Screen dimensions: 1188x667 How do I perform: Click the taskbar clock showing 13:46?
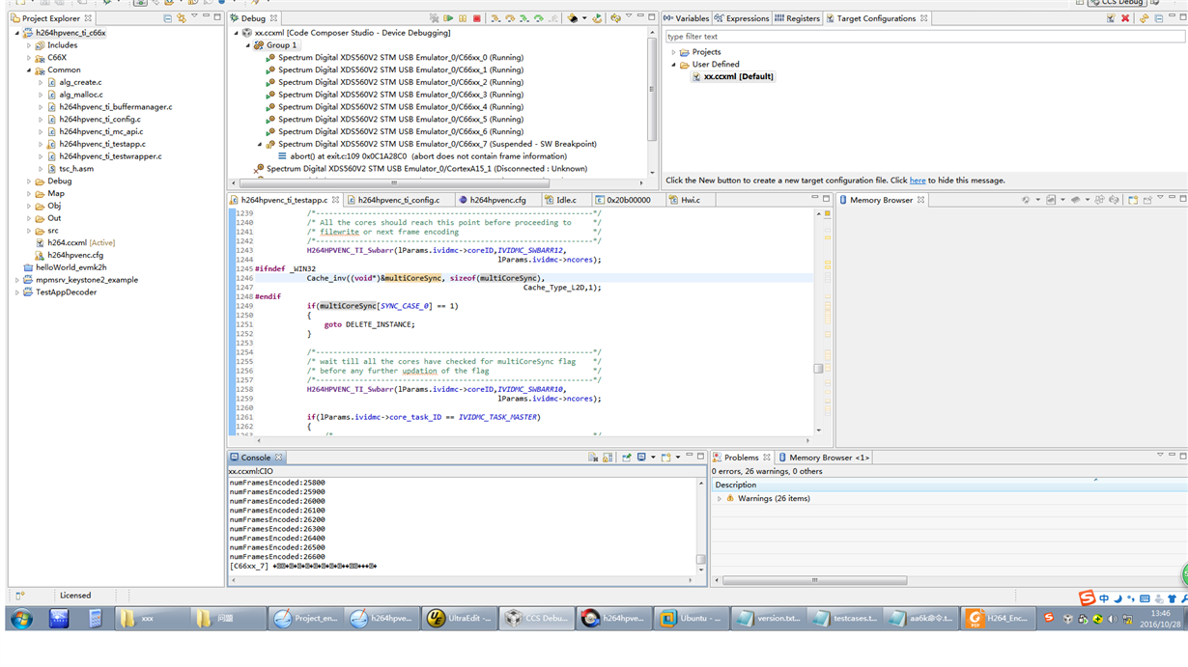pyautogui.click(x=1160, y=613)
